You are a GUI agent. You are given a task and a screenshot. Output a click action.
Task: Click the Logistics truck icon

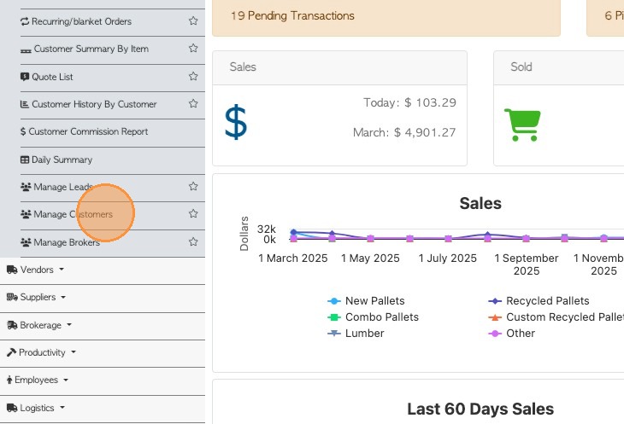[12, 408]
